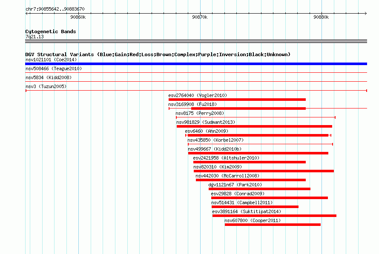The image size is (379, 254).
Task: Click the red esv6460 variant bar
Action: (x=258, y=135)
